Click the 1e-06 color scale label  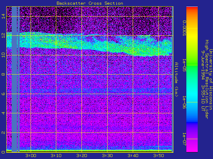click(x=184, y=102)
